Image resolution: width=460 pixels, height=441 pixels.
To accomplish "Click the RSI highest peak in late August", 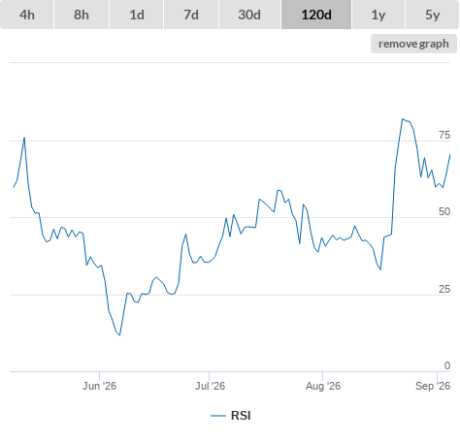I will 403,119.
